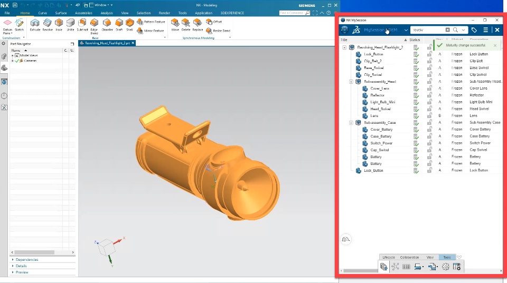Viewport: 507px width, 283px height.
Task: Select the Edge Blend tool
Action: pyautogui.click(x=94, y=26)
